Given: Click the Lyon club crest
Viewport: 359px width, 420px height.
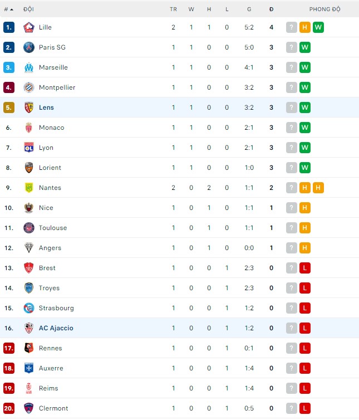Looking at the screenshot, I should [x=29, y=148].
